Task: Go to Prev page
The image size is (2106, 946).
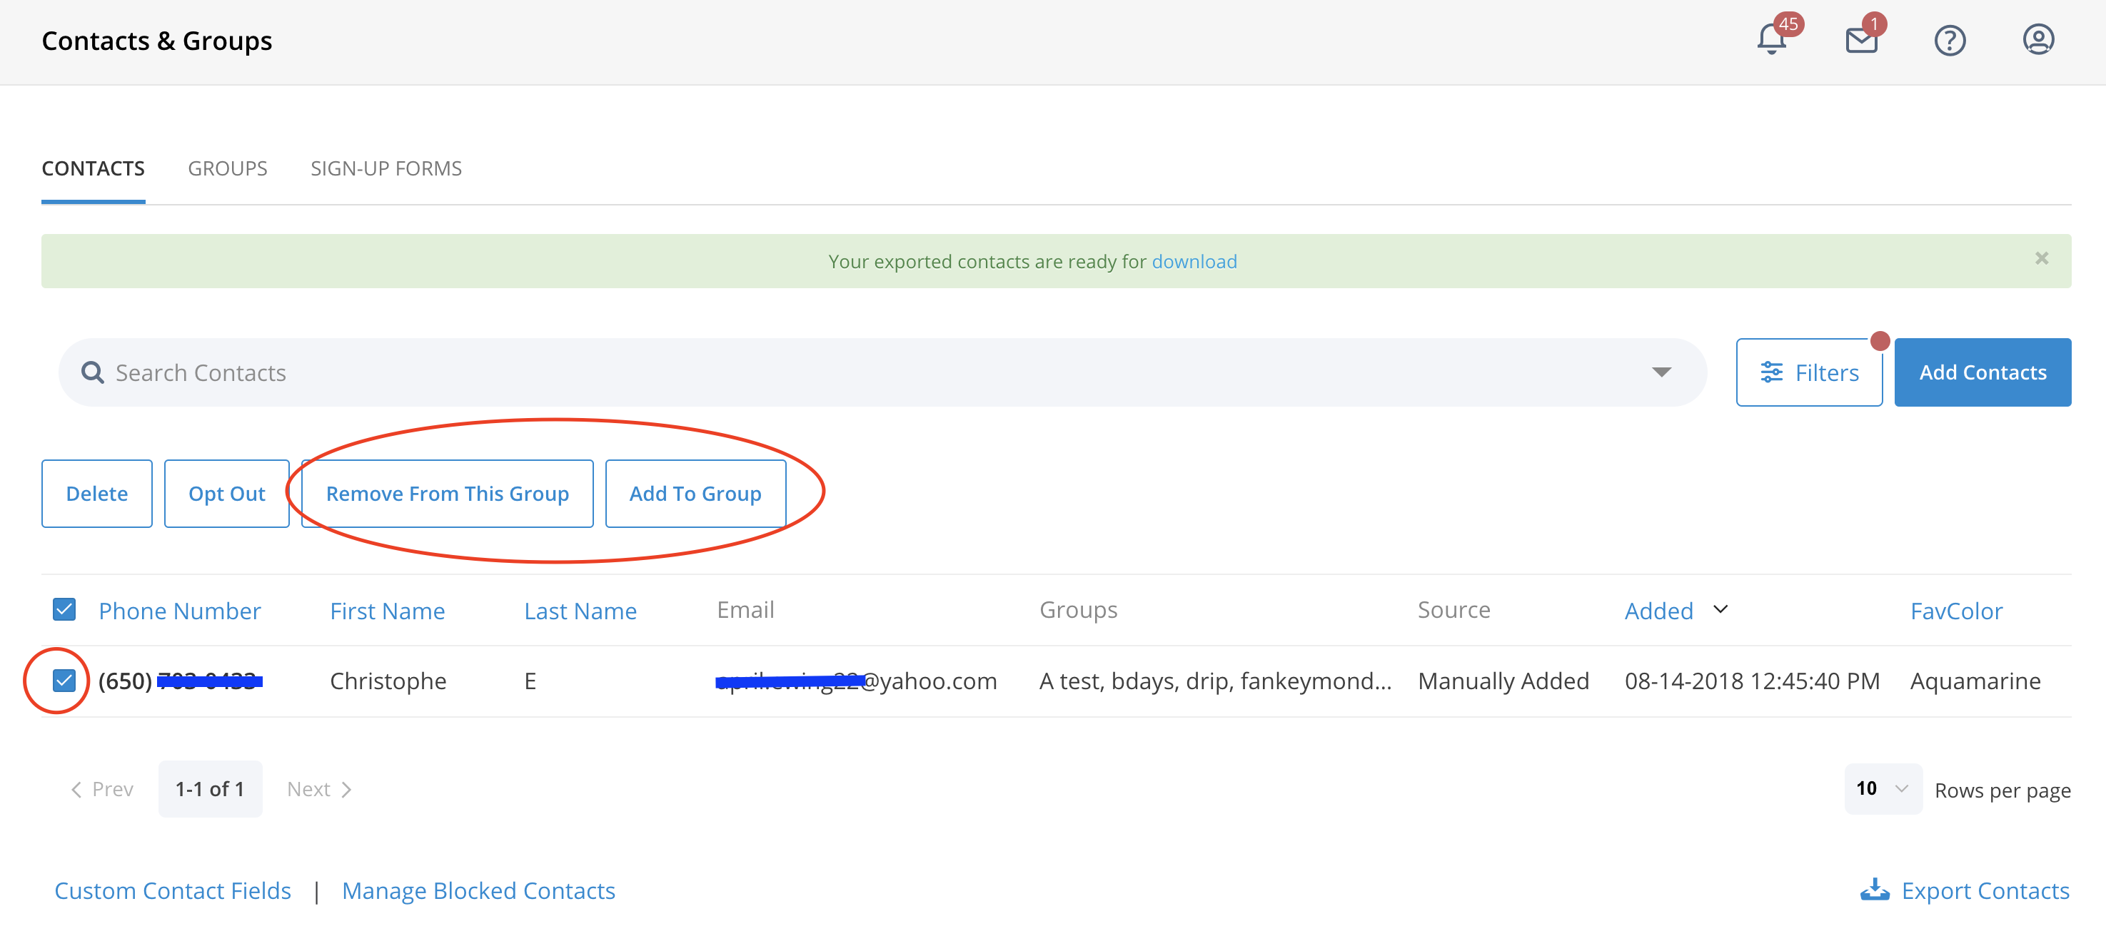Action: tap(101, 789)
